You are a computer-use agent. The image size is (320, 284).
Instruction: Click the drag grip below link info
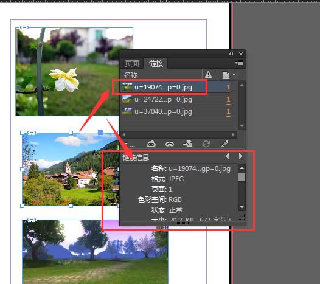pos(183,223)
